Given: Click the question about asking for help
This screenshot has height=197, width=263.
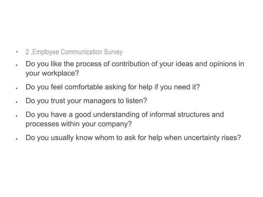Looking at the screenshot, I should 113,87.
